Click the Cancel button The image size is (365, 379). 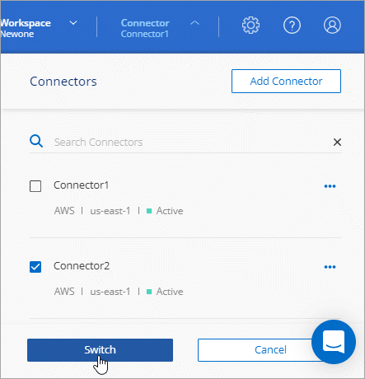(x=270, y=350)
